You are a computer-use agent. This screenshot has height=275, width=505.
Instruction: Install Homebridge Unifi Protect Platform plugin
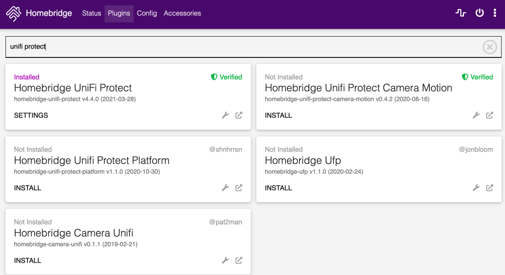coord(28,188)
